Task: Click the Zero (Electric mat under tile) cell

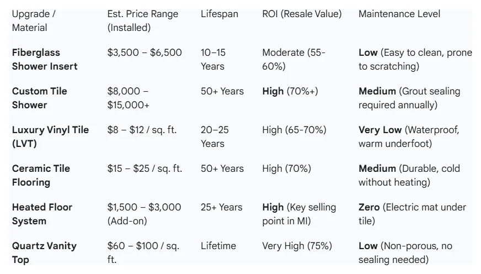Action: click(412, 214)
